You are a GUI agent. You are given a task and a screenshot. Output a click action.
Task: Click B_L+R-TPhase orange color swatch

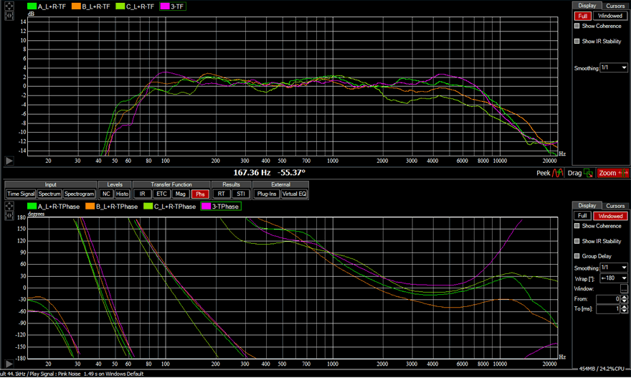coord(90,207)
